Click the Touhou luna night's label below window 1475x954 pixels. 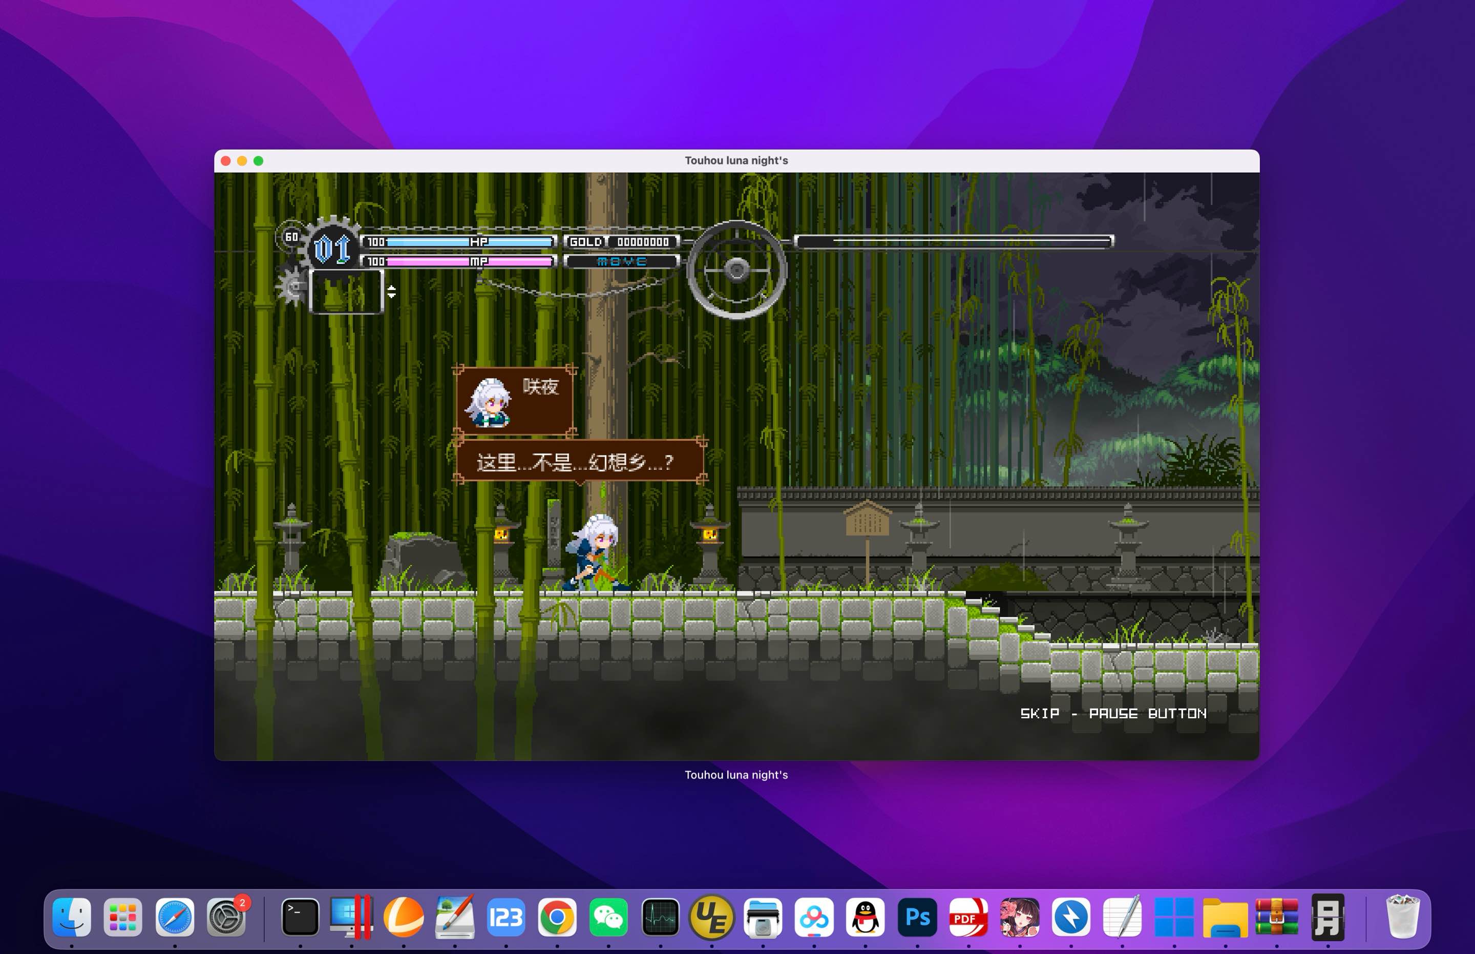coord(736,775)
